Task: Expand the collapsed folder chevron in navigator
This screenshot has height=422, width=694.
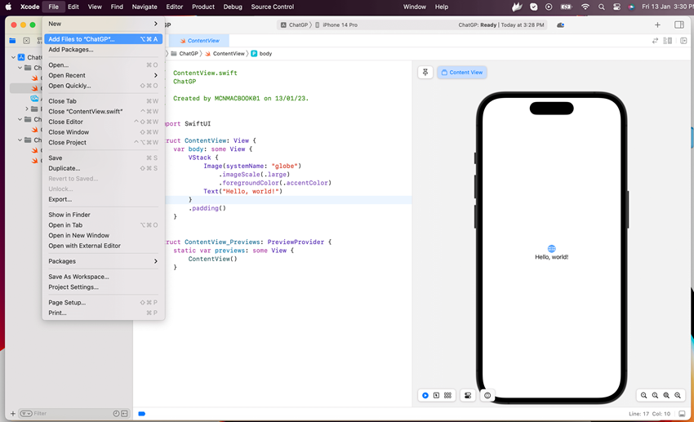Action: 27,109
